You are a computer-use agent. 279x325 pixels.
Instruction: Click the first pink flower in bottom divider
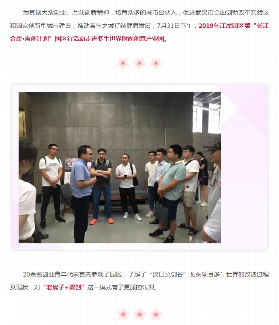pyautogui.click(x=123, y=314)
